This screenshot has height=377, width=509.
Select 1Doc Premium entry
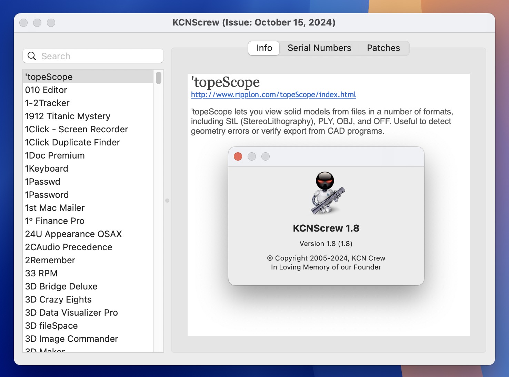[88, 155]
